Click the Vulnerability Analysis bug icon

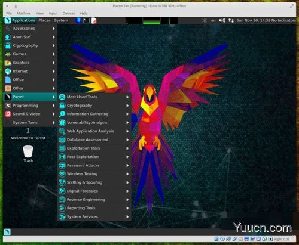62,123
